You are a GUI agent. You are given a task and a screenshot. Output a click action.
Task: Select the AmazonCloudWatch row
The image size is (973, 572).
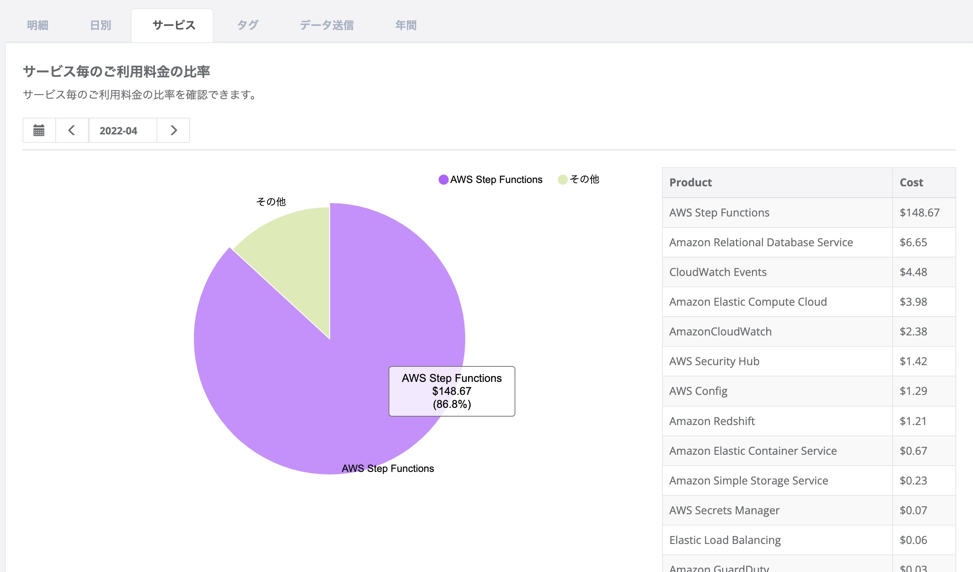[809, 332]
